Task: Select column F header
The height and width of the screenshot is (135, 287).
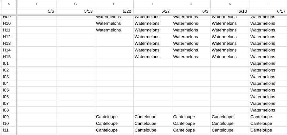Action: tap(37, 4)
